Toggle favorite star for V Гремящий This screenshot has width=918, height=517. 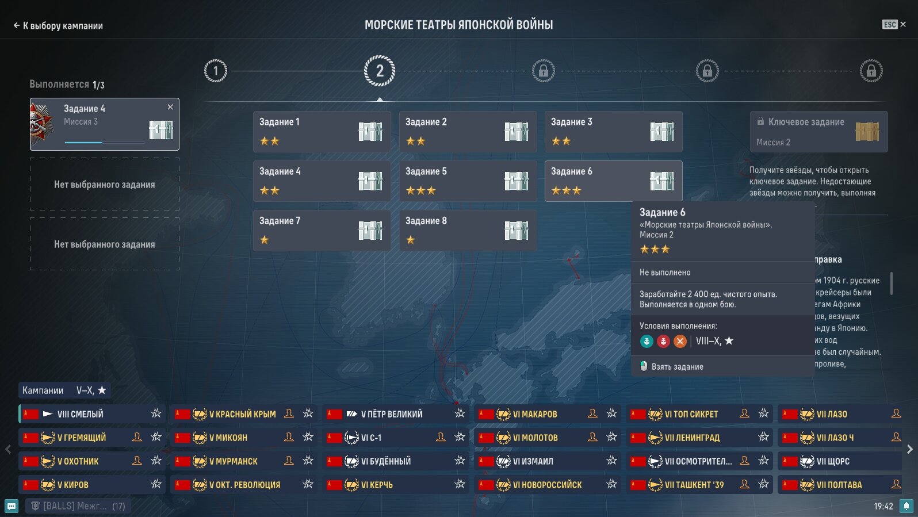(156, 437)
